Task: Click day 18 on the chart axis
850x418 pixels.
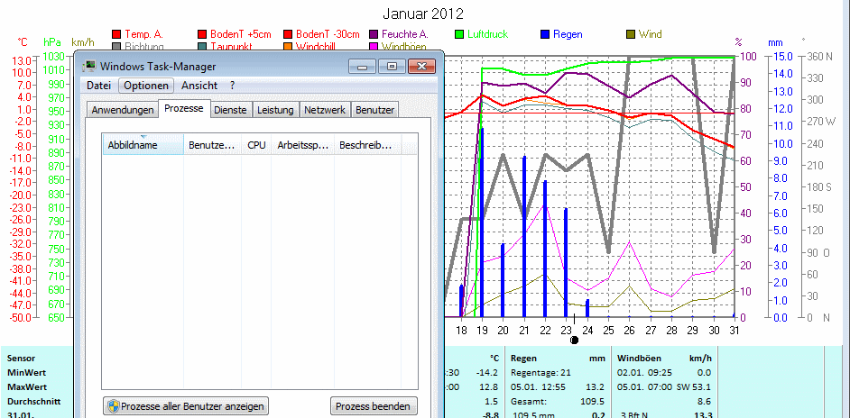Action: click(x=461, y=331)
